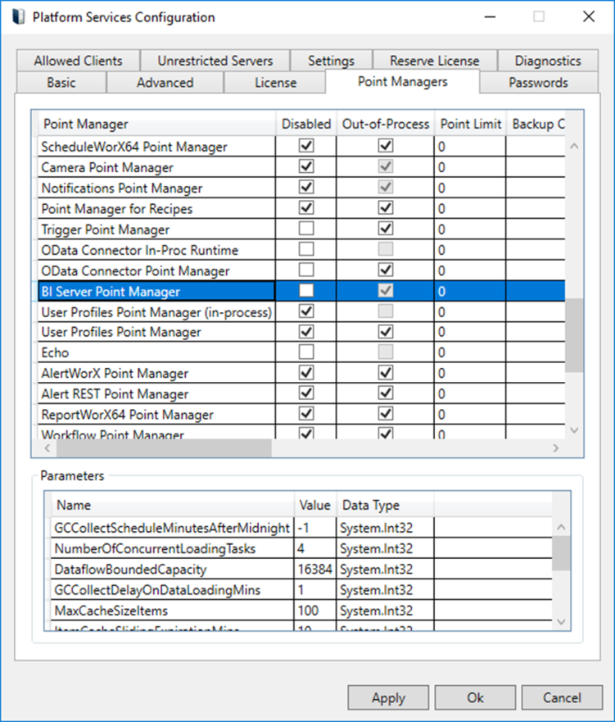The height and width of the screenshot is (722, 615).
Task: Go to the Unrestricted Servers tab
Action: point(215,61)
